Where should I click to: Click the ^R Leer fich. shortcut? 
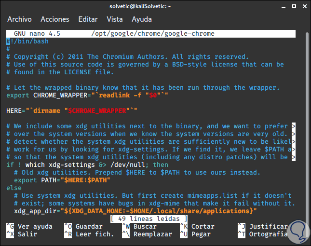click(x=89, y=234)
